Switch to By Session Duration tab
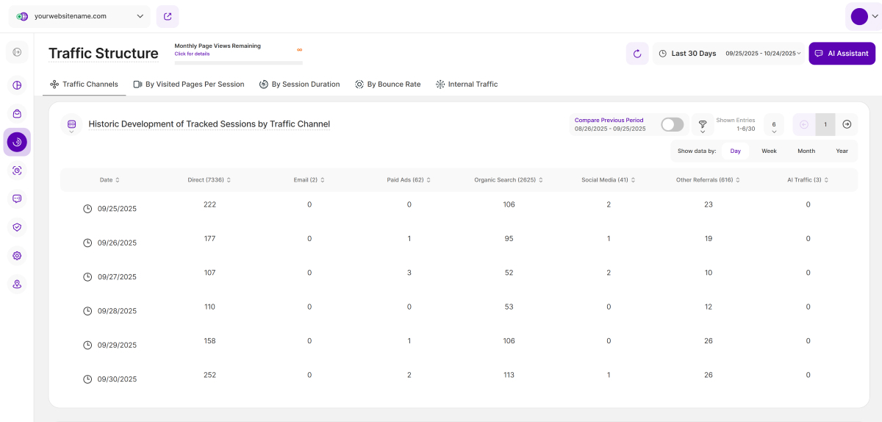This screenshot has height=422, width=882. [300, 85]
